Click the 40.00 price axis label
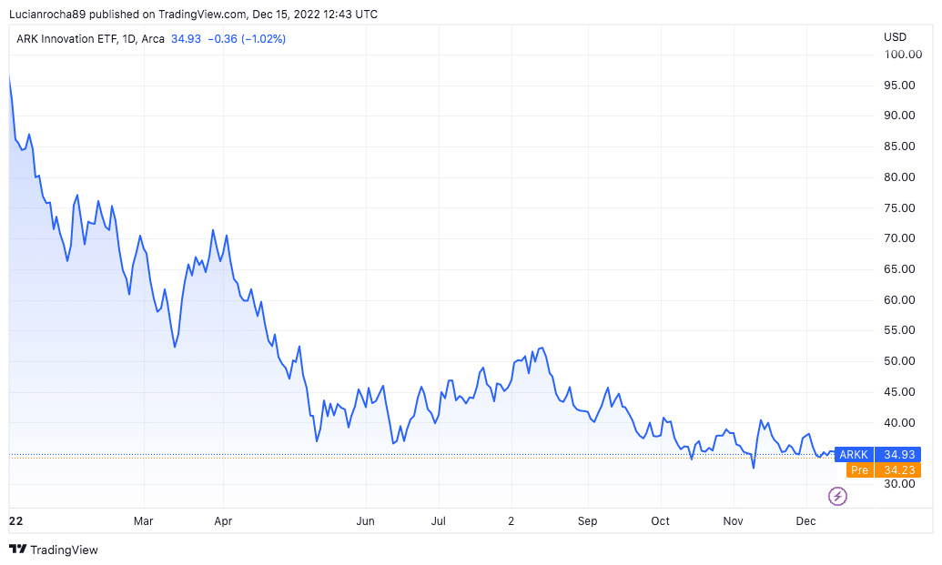The image size is (942, 565). 899,423
